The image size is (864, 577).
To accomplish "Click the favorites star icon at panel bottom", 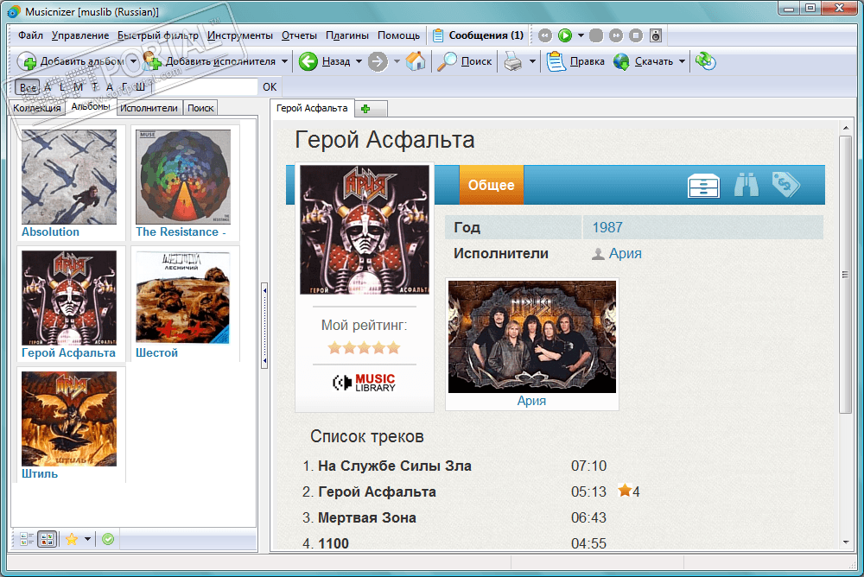I will 72,539.
